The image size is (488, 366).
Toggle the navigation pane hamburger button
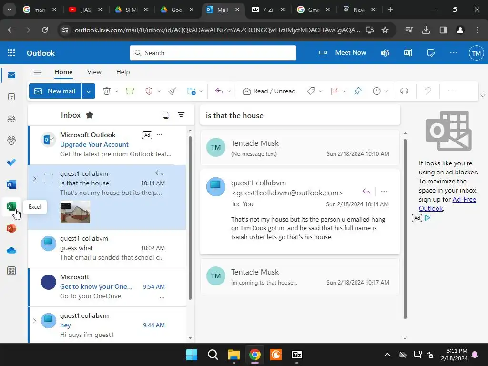tap(38, 72)
